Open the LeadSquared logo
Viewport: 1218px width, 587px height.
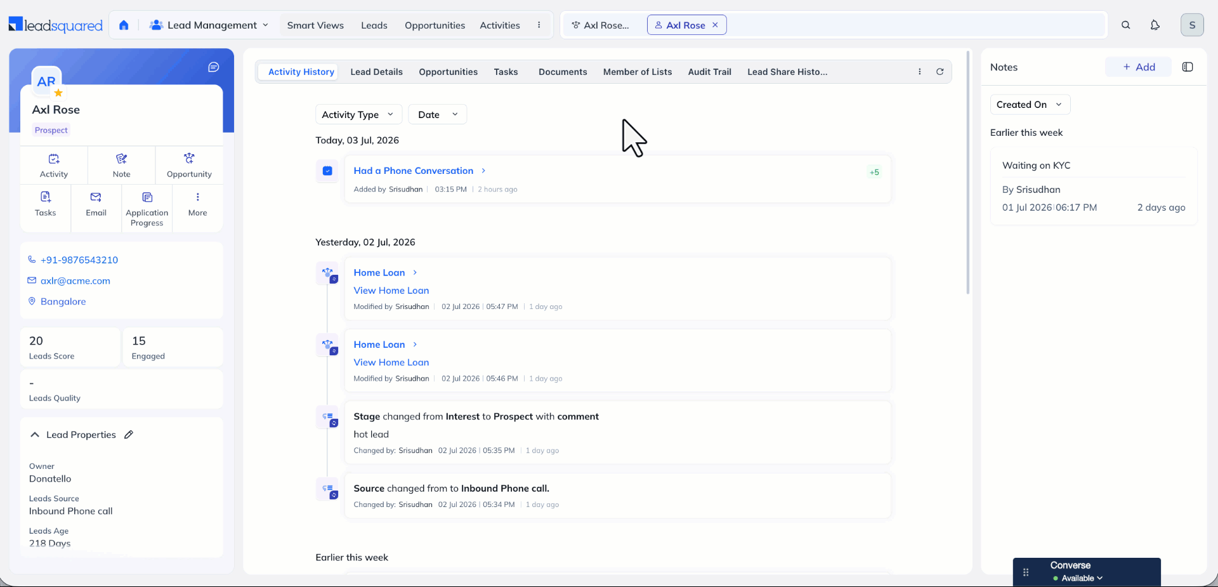[x=56, y=25]
